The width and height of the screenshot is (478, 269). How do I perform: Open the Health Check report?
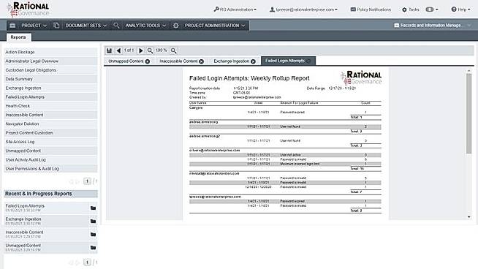point(50,106)
